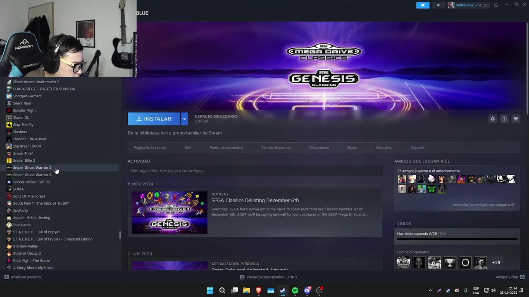Click microphone icon in system tray
Image resolution: width=529 pixels, height=297 pixels.
(465, 290)
